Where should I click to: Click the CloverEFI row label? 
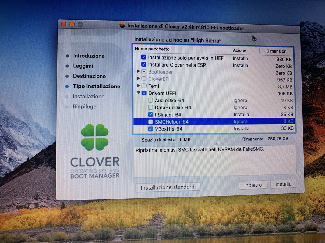[159, 79]
